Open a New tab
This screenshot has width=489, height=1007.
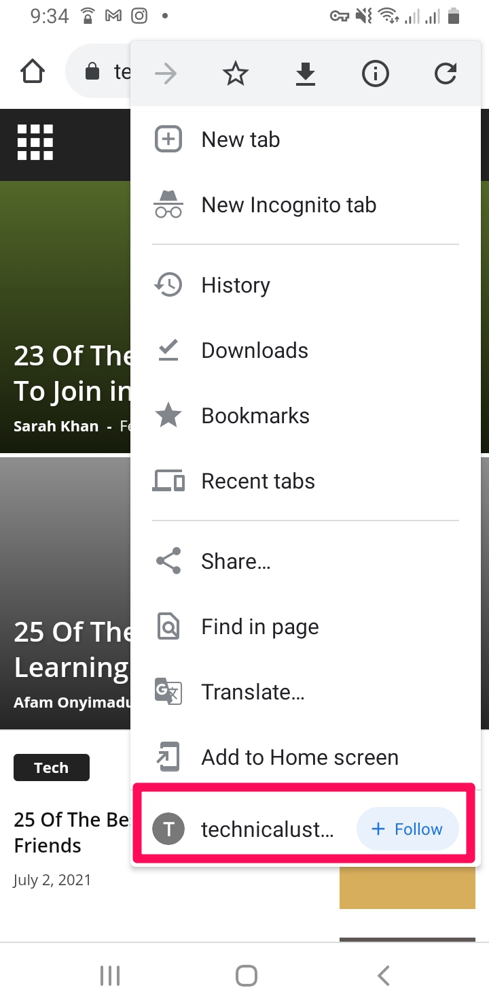[x=306, y=139]
